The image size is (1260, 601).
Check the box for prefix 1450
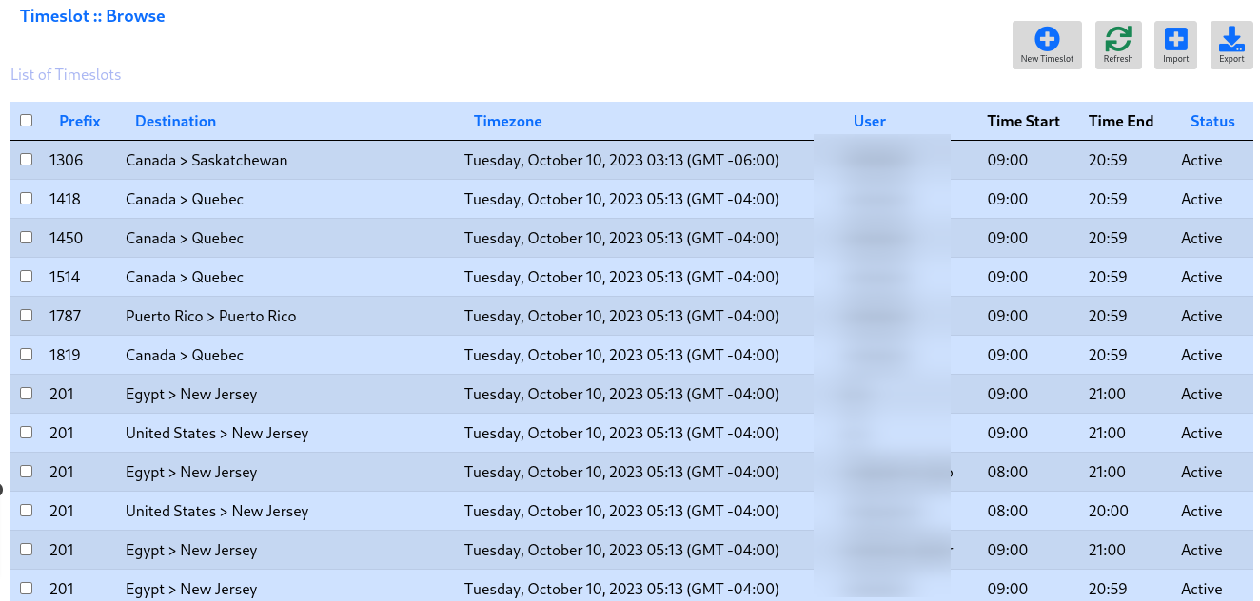27,238
